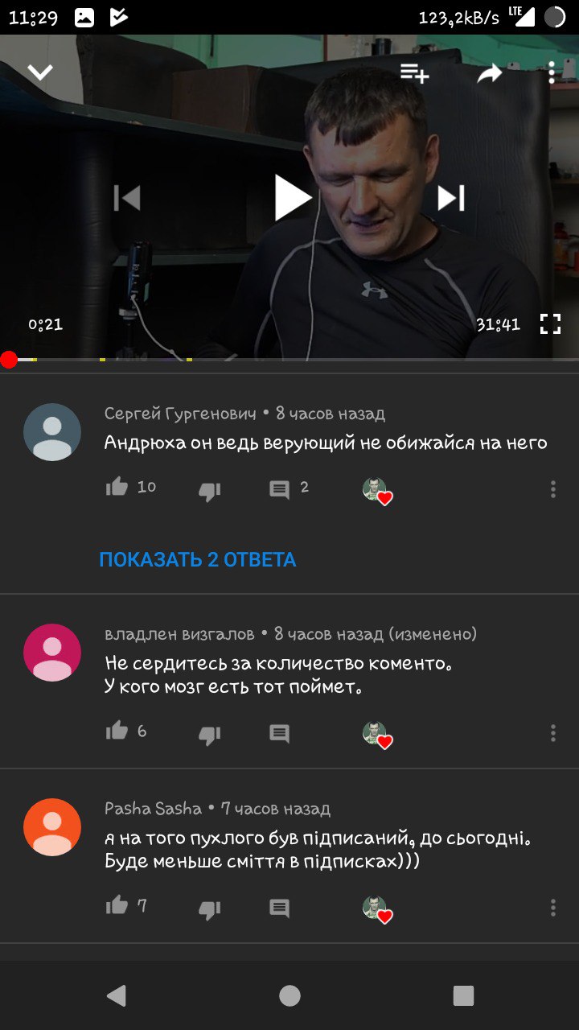579x1030 pixels.
Task: Skip to previous video
Action: [x=127, y=198]
